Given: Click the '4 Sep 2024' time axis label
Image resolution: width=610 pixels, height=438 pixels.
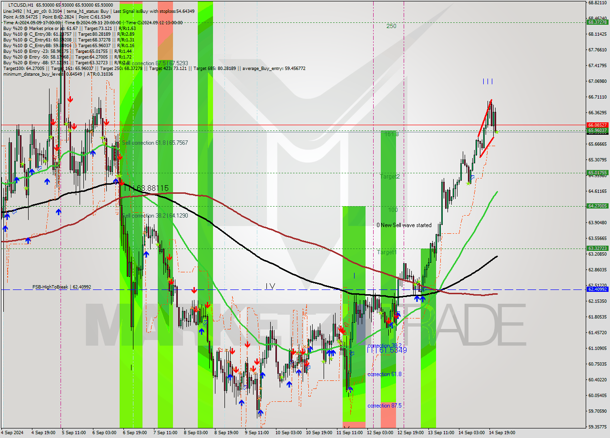Looking at the screenshot, I should tap(13, 433).
